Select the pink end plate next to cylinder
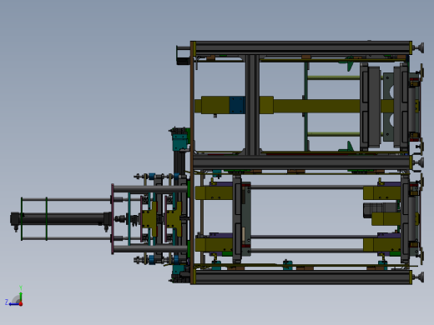 [x=113, y=218]
